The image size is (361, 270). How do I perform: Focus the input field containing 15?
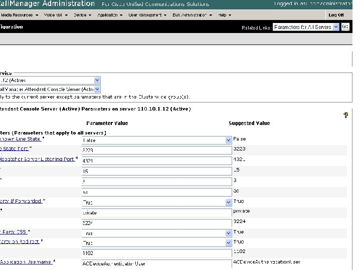(156, 171)
